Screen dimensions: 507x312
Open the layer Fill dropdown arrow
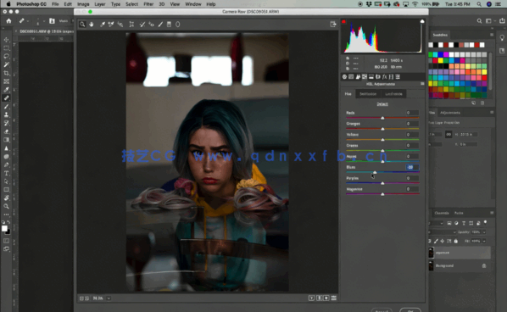(x=484, y=241)
